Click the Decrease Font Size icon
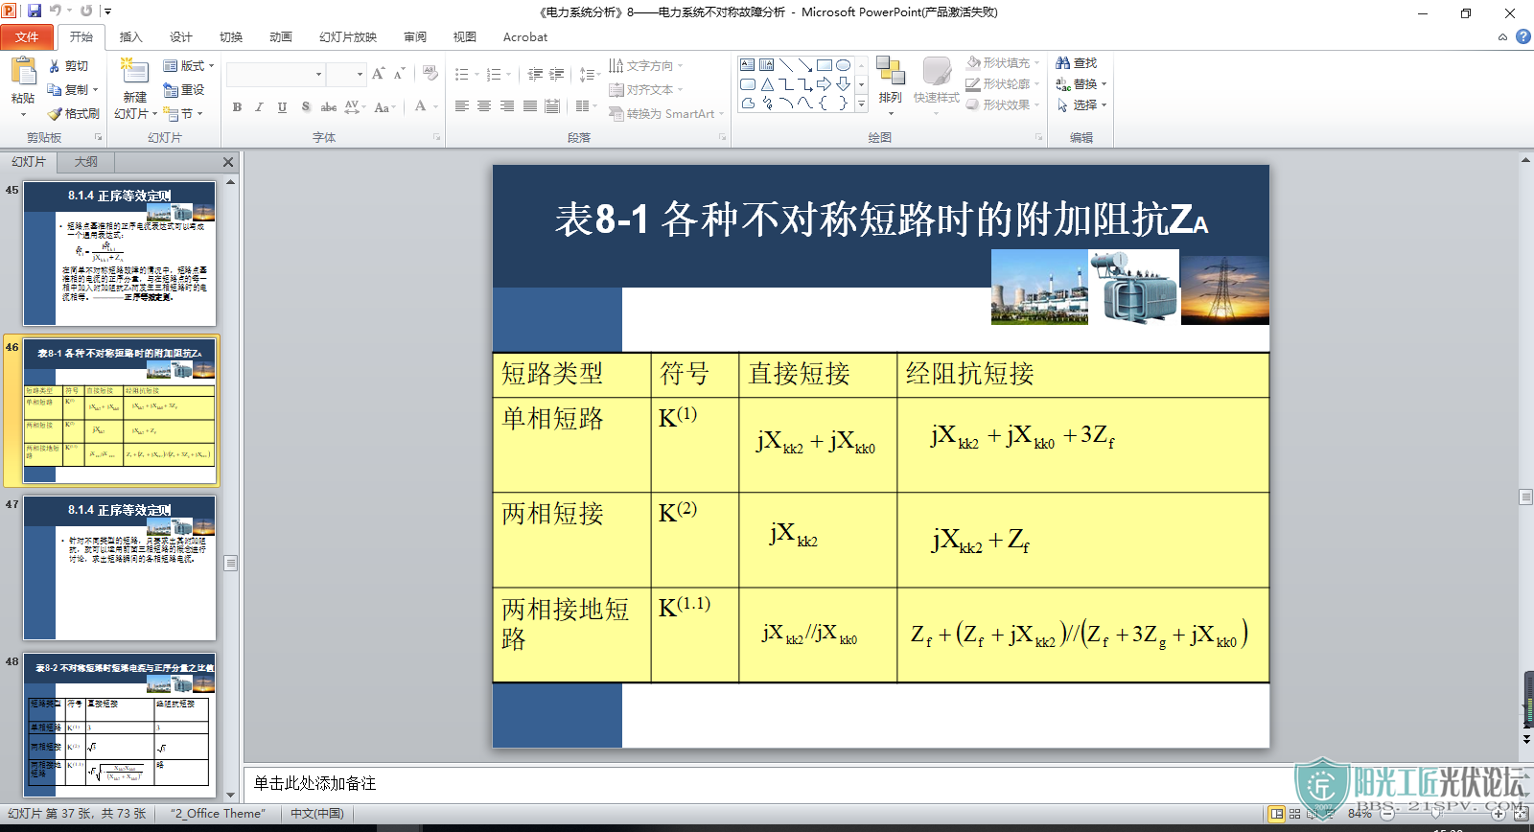This screenshot has height=832, width=1534. click(399, 74)
